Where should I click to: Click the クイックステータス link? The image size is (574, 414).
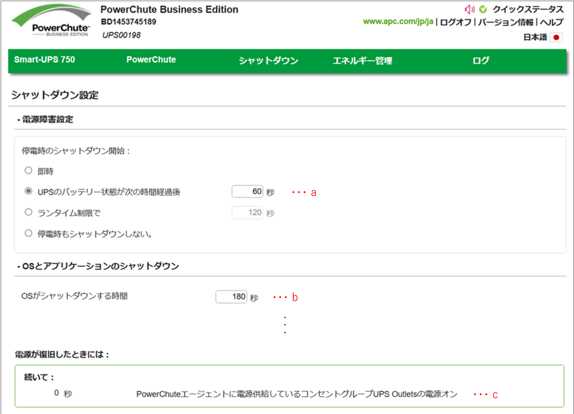528,10
